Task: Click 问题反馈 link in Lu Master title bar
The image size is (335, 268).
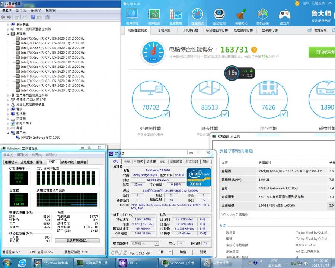Action: 318,3
